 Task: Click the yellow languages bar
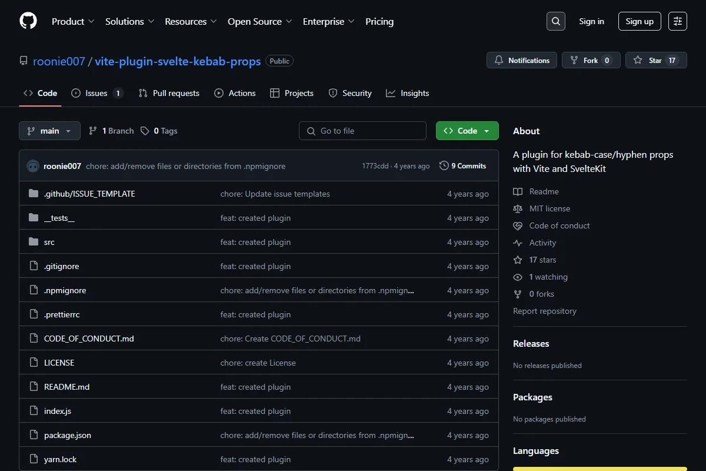(600, 469)
